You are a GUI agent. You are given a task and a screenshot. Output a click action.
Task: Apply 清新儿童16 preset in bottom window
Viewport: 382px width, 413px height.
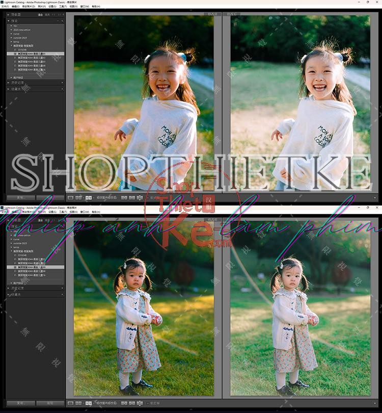click(x=32, y=275)
